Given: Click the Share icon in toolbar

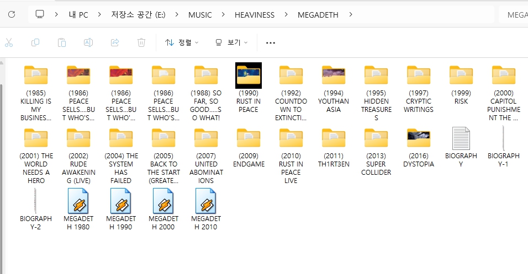Looking at the screenshot, I should (115, 42).
